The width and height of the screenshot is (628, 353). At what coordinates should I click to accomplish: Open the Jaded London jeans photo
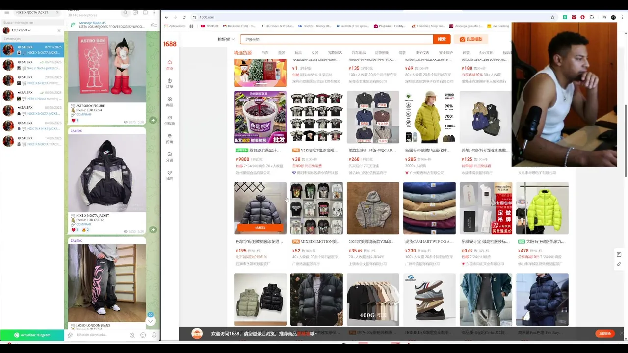pos(107,283)
